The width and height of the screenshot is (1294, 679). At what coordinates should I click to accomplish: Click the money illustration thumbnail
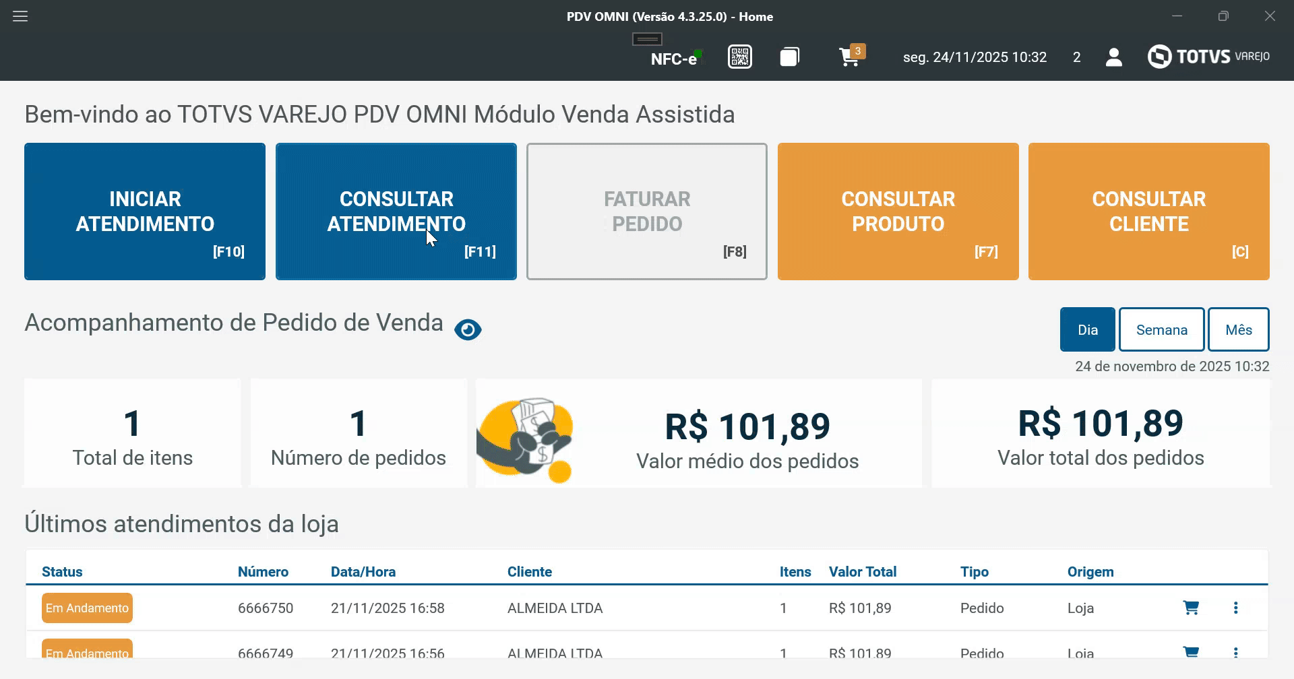point(525,439)
